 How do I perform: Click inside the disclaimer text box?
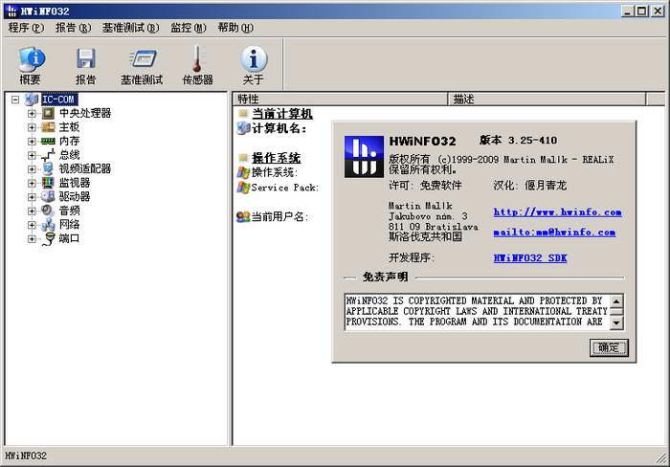(x=478, y=311)
